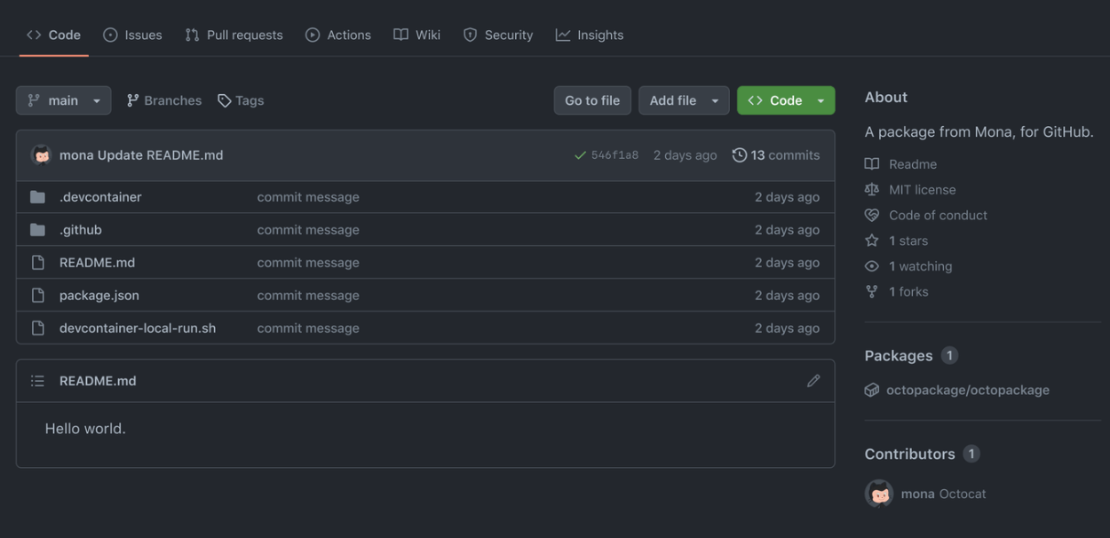This screenshot has height=538, width=1110.
Task: Open the MIT license link
Action: [x=922, y=189]
